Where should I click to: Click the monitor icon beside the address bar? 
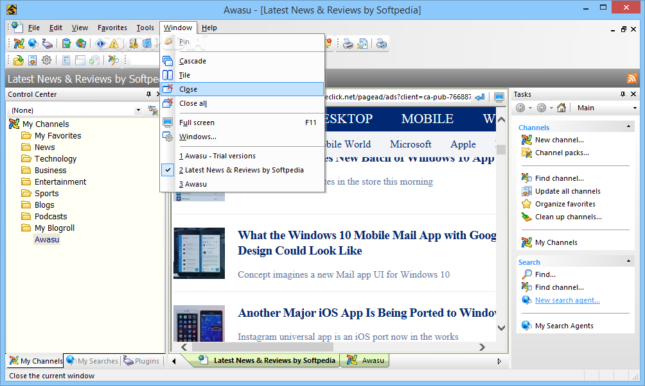499,97
